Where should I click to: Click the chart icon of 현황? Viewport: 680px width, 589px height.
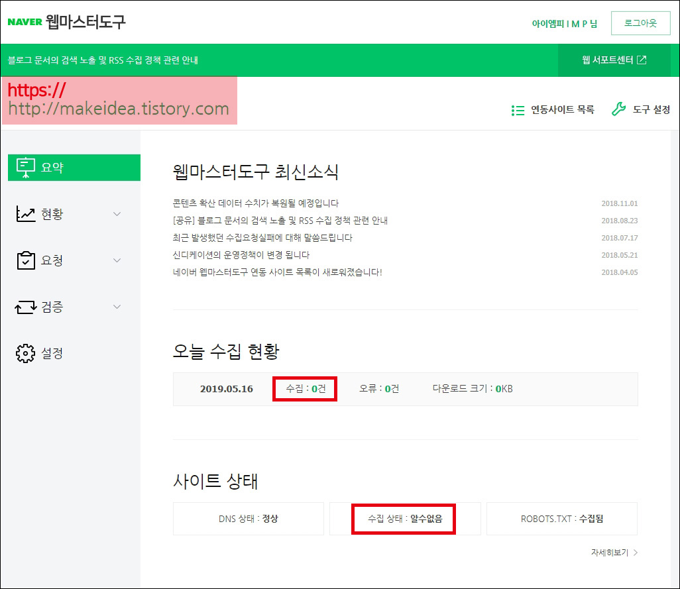(x=26, y=213)
